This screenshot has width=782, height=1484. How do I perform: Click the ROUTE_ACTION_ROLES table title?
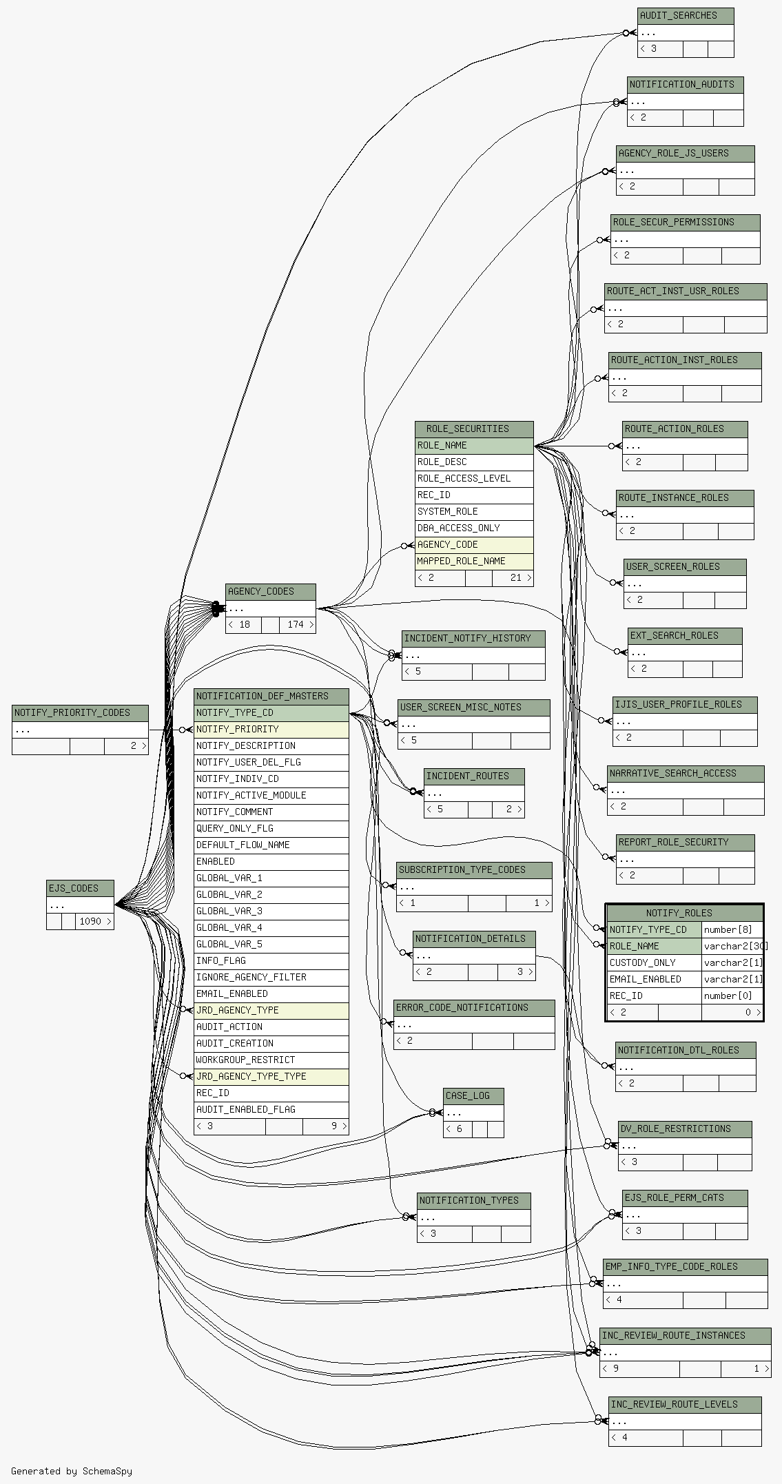point(685,429)
